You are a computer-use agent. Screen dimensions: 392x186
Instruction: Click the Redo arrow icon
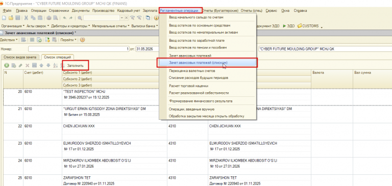pyautogui.click(x=71, y=18)
